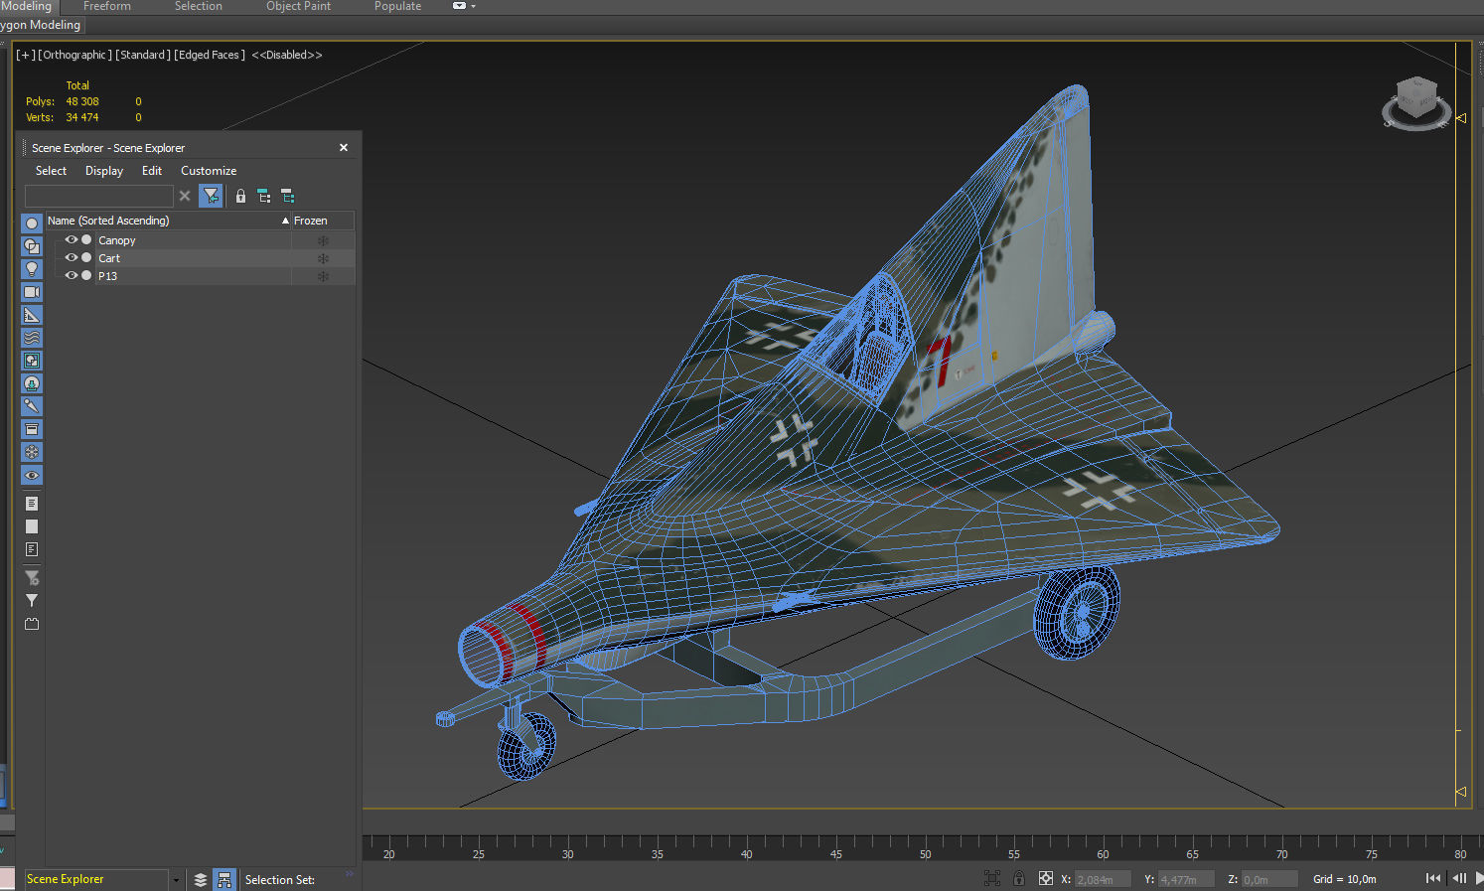This screenshot has height=891, width=1484.
Task: Open the funnel-with-gear filter options icon
Action: coord(32,577)
